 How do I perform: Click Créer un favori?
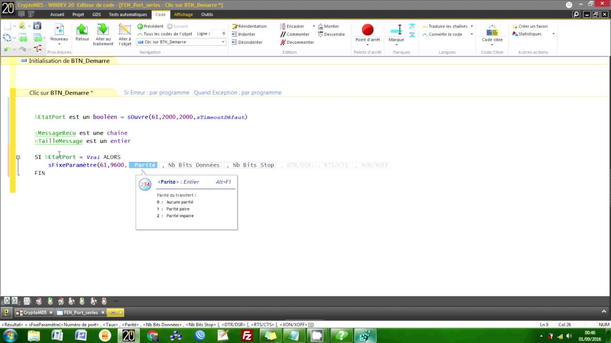point(530,26)
